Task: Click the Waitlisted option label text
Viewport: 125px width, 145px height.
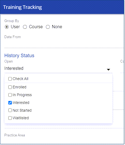Action: 21,118
